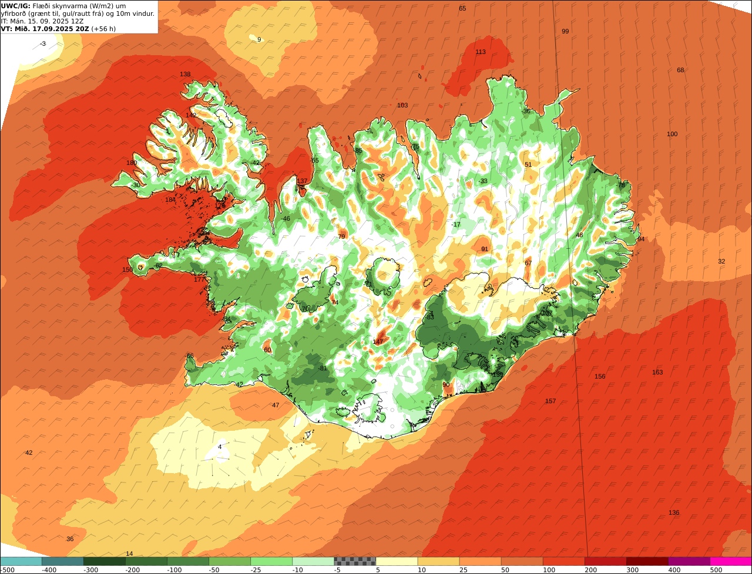Select the red 200 to 300 legend swatch

click(605, 561)
